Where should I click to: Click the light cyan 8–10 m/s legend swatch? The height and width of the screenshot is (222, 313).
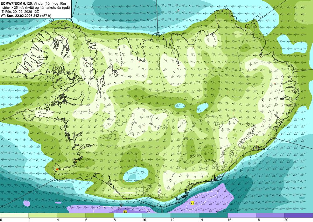[x=128, y=215]
